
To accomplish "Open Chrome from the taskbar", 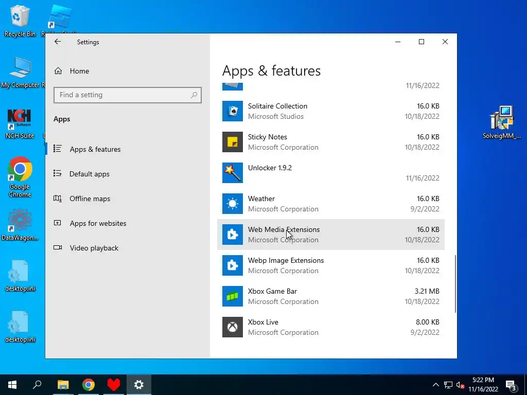I will pos(89,385).
